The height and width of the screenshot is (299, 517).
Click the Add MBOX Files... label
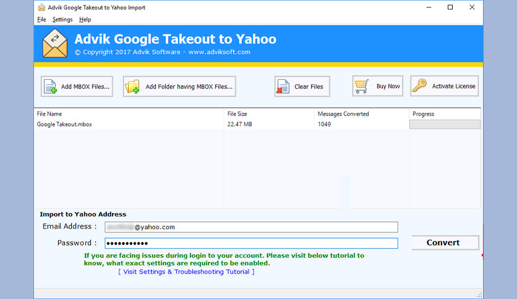(x=85, y=86)
